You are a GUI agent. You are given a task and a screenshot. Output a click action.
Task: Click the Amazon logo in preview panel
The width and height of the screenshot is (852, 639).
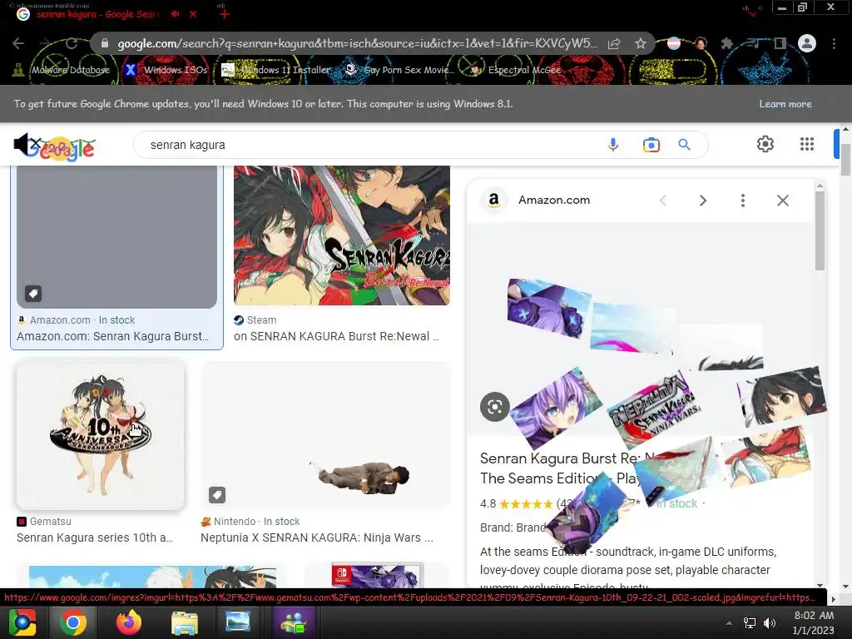[493, 200]
